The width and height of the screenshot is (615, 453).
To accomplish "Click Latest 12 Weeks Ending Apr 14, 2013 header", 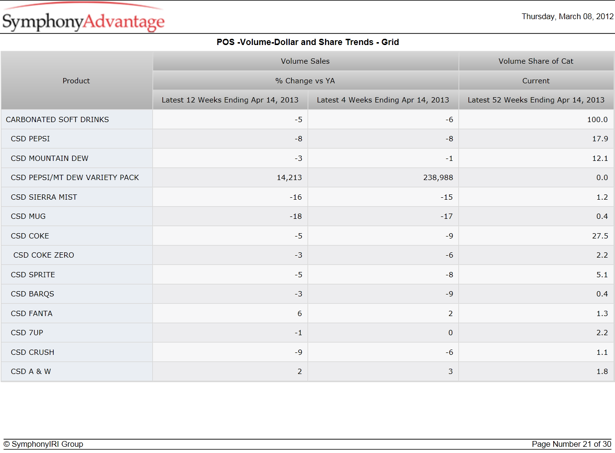I will 230,100.
